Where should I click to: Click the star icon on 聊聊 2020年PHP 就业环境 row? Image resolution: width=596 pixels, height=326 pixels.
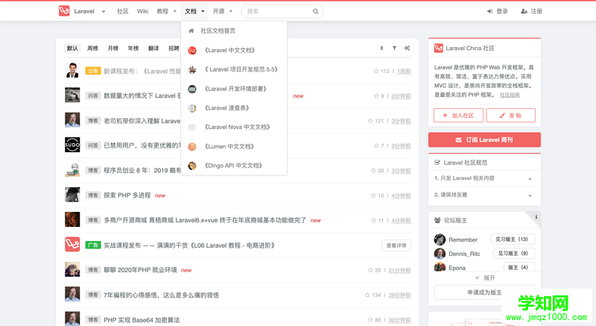tap(370, 270)
